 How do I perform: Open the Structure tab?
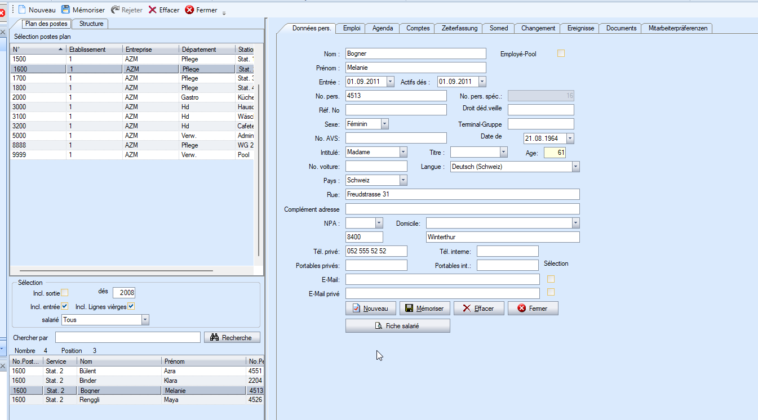tap(91, 24)
